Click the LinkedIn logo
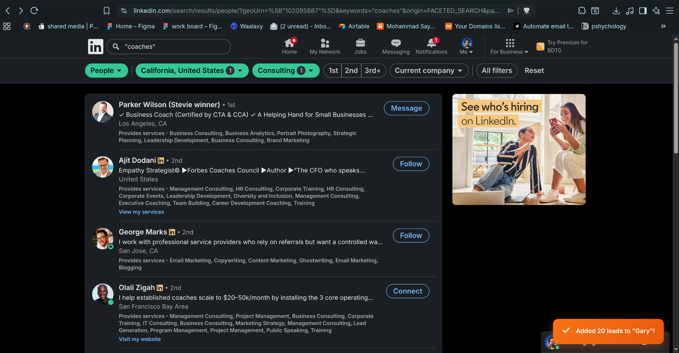The image size is (679, 353). coord(95,46)
